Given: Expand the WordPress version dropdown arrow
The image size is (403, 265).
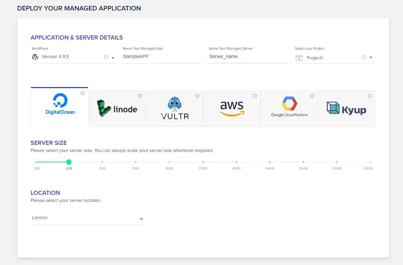Looking at the screenshot, I should (x=113, y=58).
